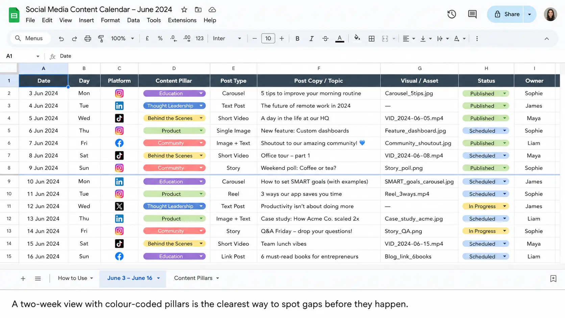Click the Facebook icon on 16 Jun
Screen dimensions: 565x318
pyautogui.click(x=119, y=256)
